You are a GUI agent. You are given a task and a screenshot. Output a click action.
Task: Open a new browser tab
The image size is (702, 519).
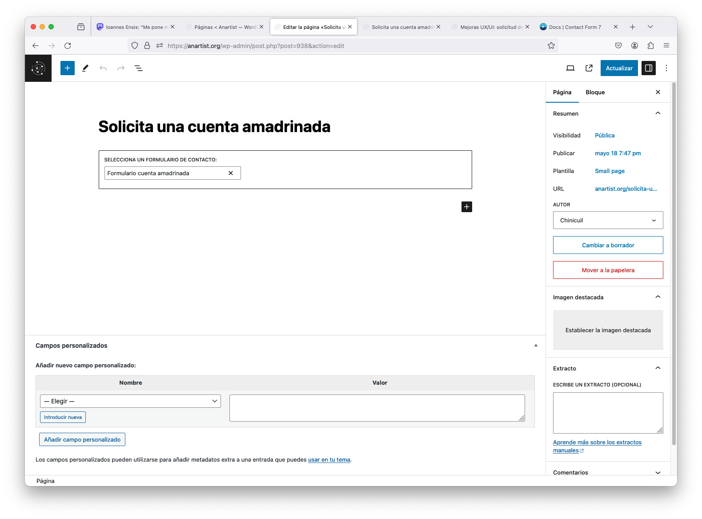(x=632, y=27)
